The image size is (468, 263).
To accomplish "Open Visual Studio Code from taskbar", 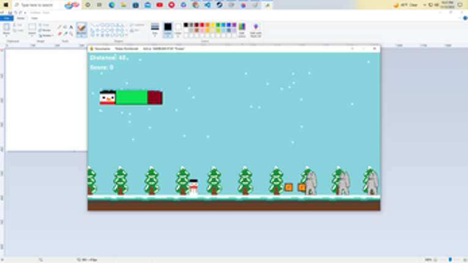I will (x=207, y=5).
